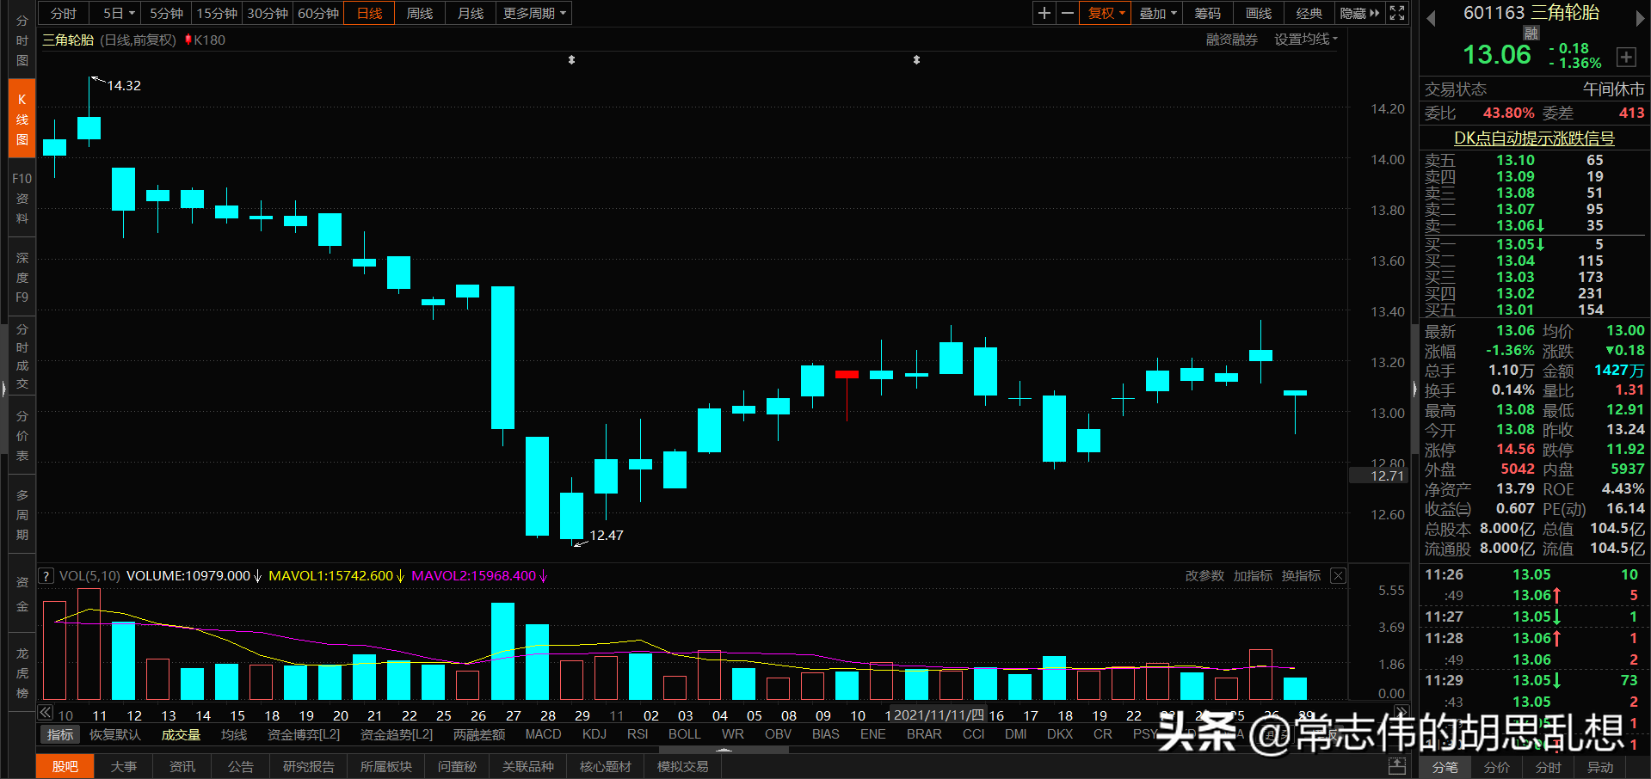Open the 画线 drawing tool
Image resolution: width=1651 pixels, height=779 pixels.
1257,13
